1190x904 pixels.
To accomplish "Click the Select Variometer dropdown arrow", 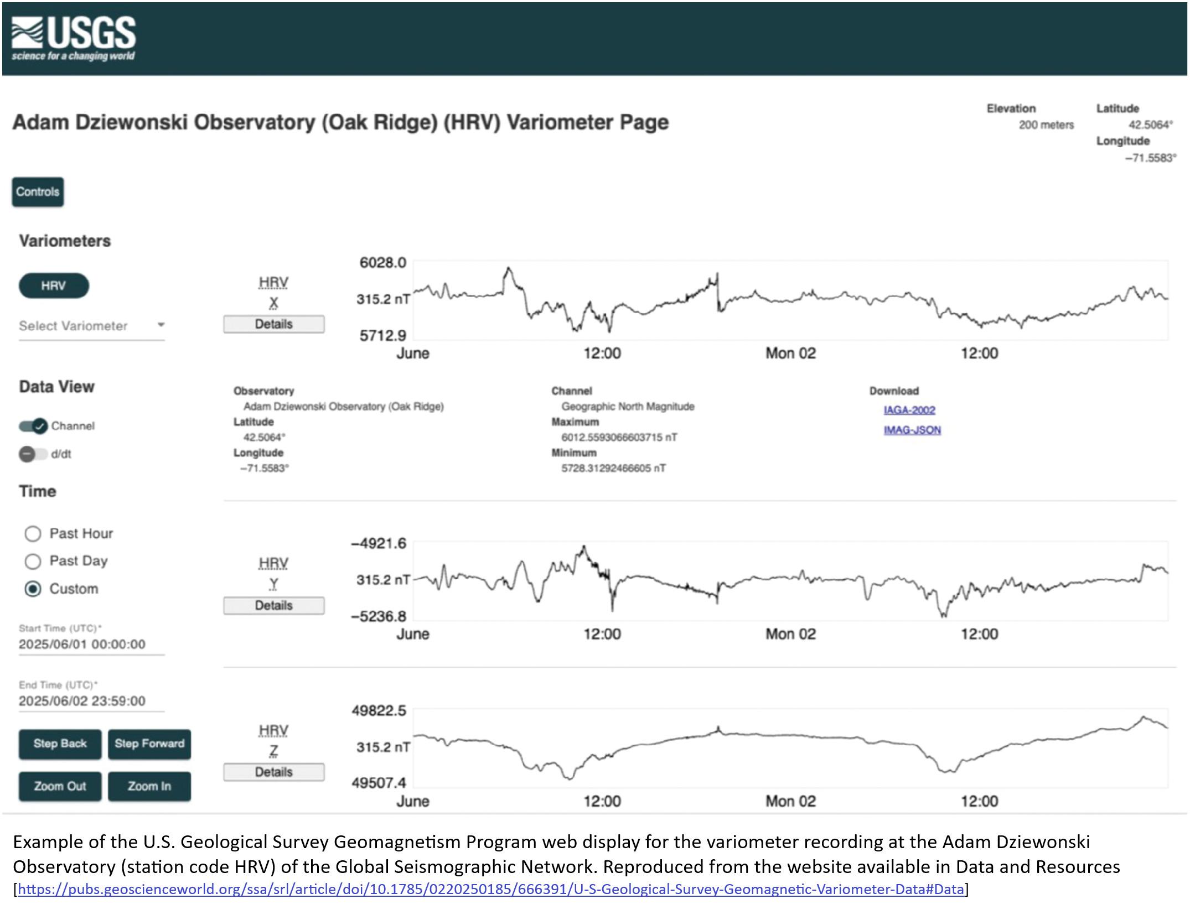I will point(161,325).
